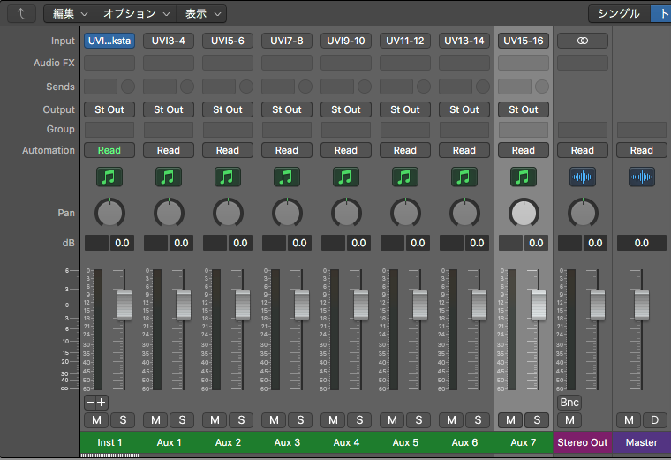The height and width of the screenshot is (460, 671).
Task: Click the Aux 7 music note icon
Action: pyautogui.click(x=523, y=177)
